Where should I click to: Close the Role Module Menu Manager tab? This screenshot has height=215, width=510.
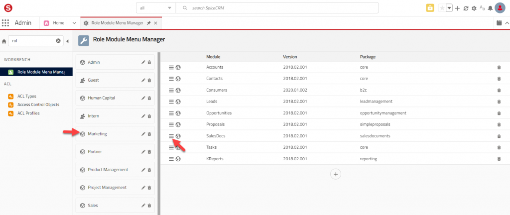click(155, 23)
